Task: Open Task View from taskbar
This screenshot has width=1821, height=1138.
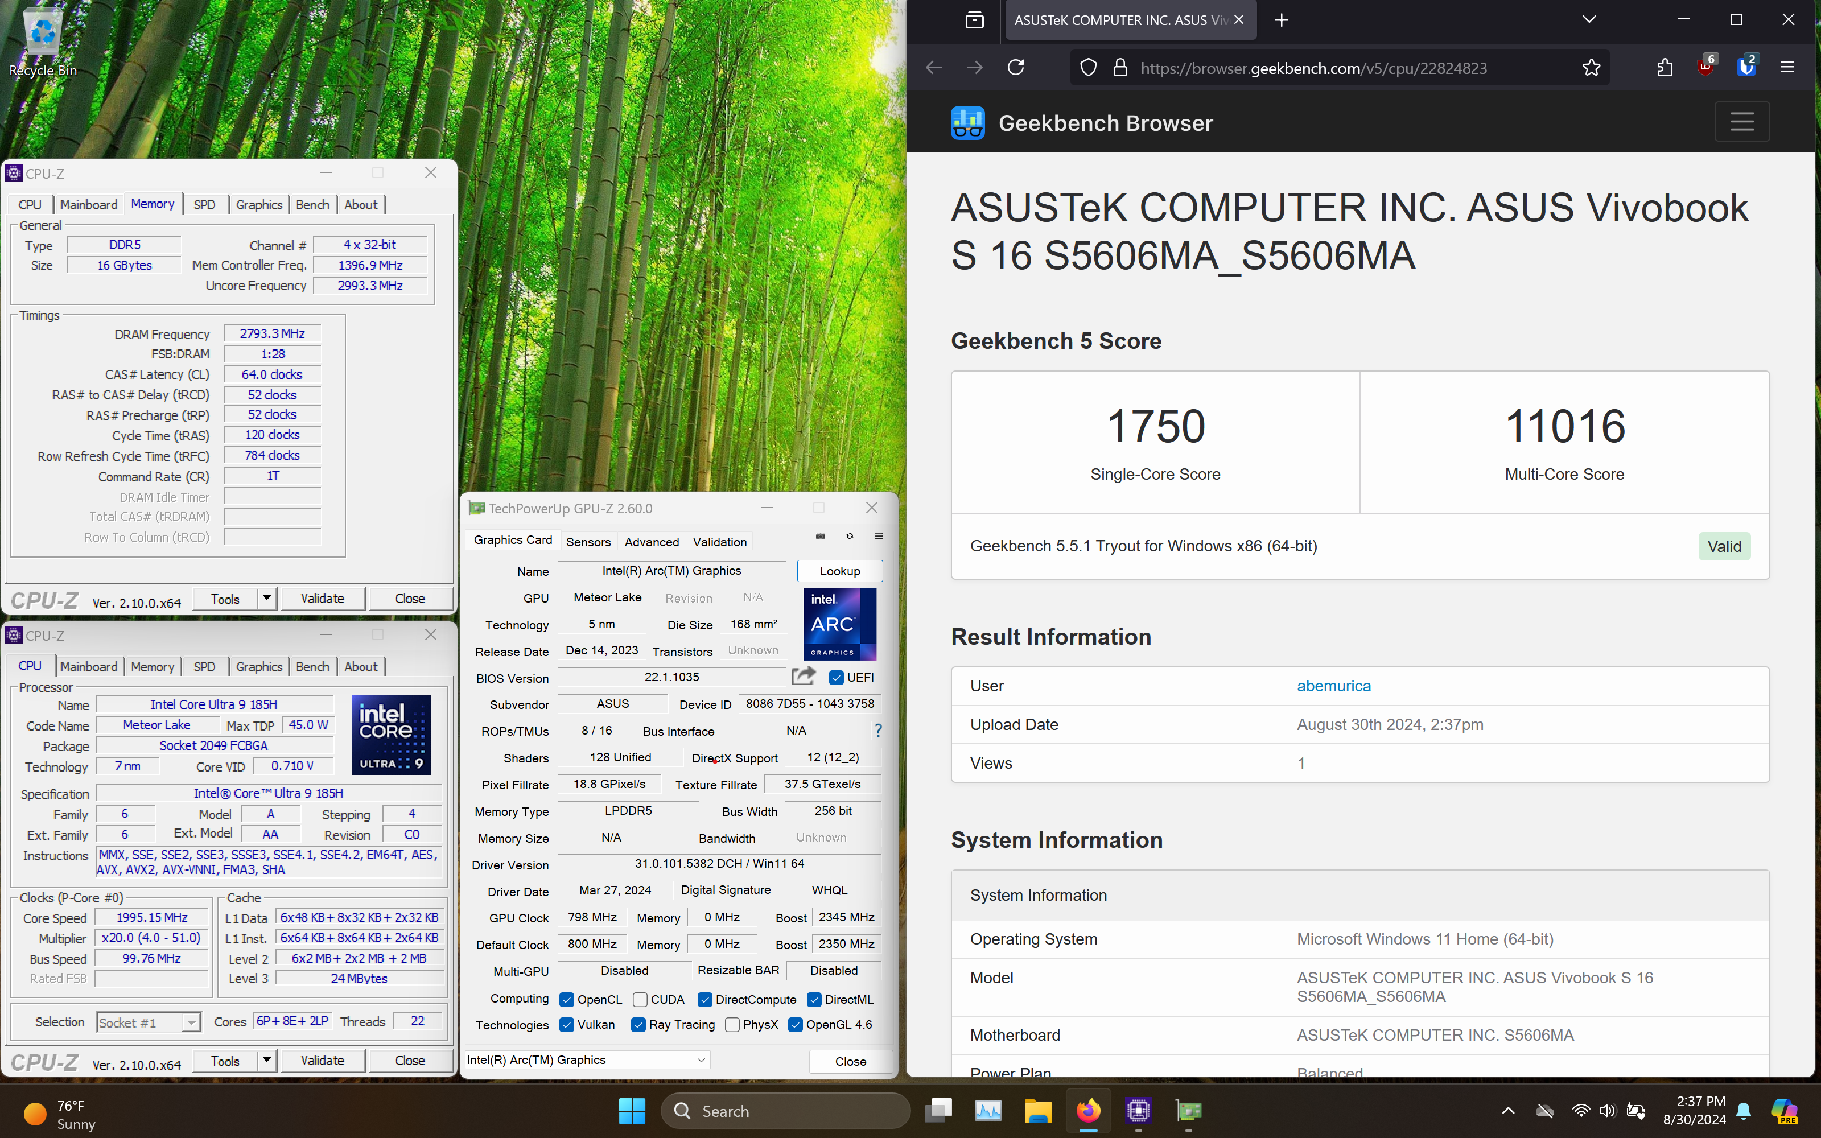Action: [x=938, y=1111]
